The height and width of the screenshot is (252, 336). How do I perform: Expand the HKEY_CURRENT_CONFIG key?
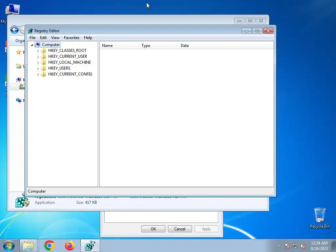point(38,74)
